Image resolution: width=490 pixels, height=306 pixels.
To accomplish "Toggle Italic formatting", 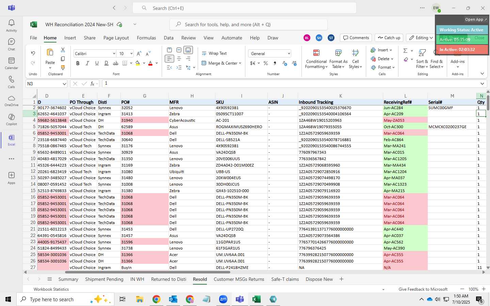I will pyautogui.click(x=87, y=63).
